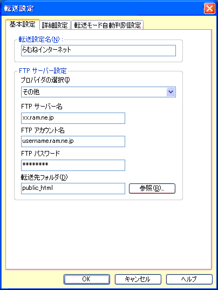Focus the FTP サーバー名 field with xx.ram.ne.jp
218x290 pixels.
pyautogui.click(x=73, y=118)
